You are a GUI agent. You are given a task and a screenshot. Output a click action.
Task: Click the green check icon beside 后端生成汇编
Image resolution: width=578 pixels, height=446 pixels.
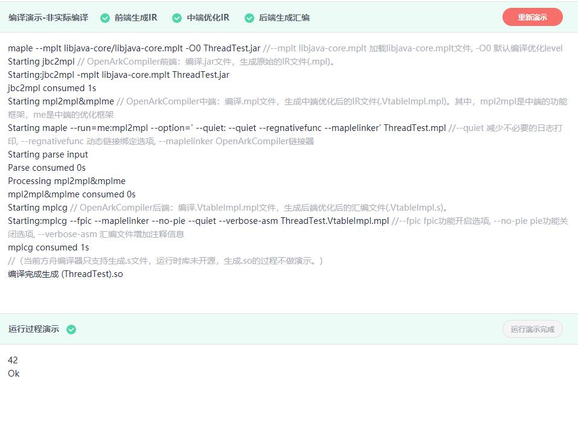coord(249,18)
